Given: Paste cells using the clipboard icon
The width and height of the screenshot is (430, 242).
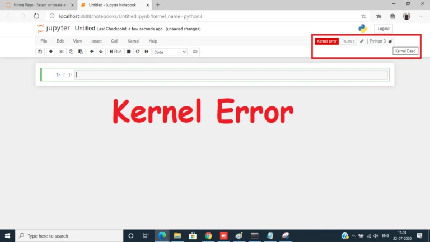Looking at the screenshot, I should pos(80,52).
